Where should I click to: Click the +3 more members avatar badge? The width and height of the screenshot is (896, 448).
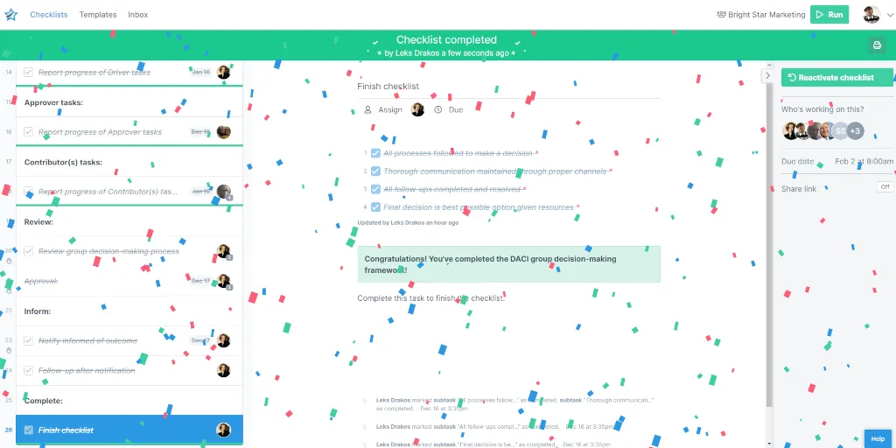coord(855,131)
